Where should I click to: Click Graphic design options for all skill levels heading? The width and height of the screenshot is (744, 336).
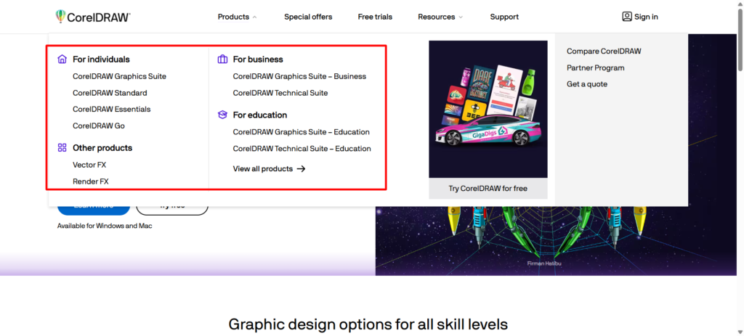click(x=368, y=324)
